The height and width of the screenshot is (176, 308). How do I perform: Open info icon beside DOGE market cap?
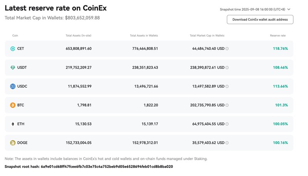click(x=227, y=143)
